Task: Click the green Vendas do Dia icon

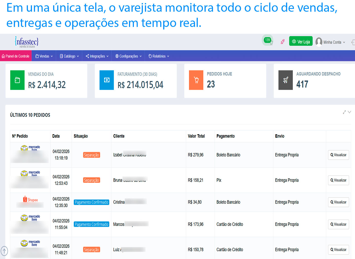Action: (x=17, y=80)
